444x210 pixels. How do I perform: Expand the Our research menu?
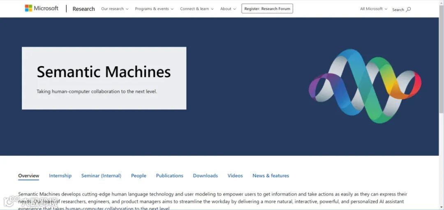coord(115,9)
